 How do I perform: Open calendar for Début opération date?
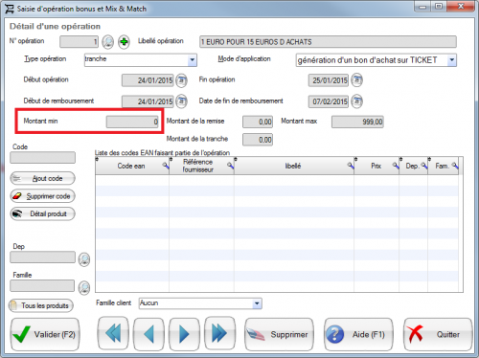(x=182, y=80)
